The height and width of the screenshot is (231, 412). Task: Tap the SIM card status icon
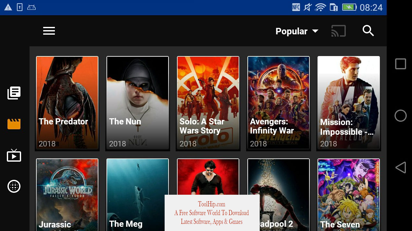point(333,7)
